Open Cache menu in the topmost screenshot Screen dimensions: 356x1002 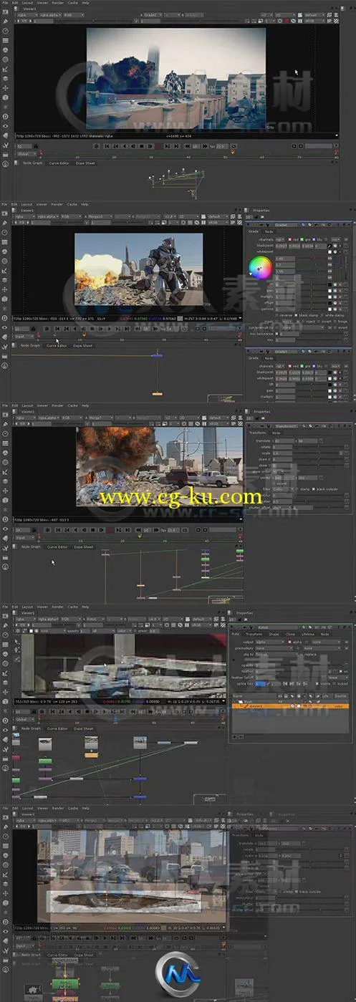click(72, 3)
